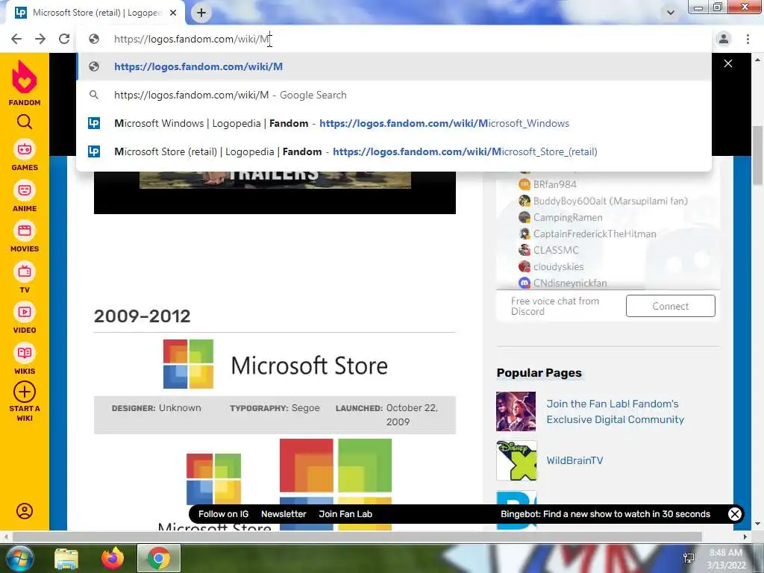Click the horizontal scrollbar at bottom
Image resolution: width=764 pixels, height=573 pixels.
pos(357,536)
